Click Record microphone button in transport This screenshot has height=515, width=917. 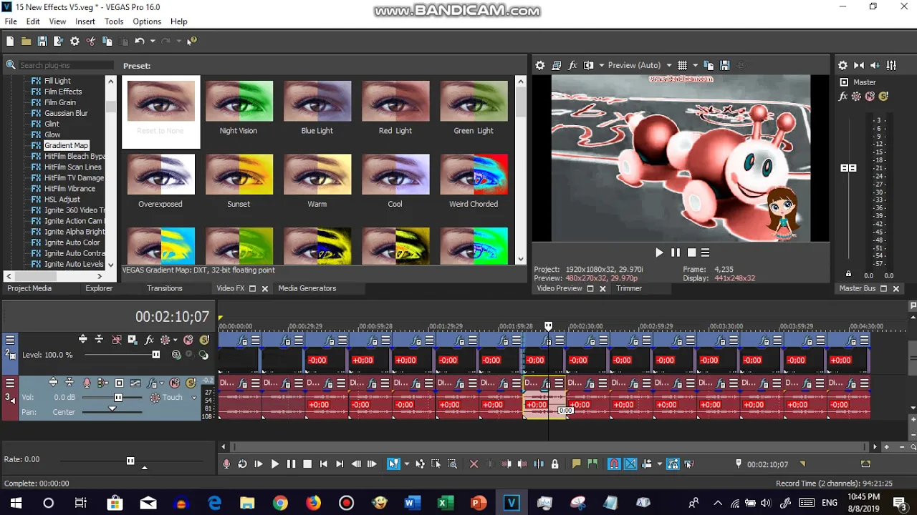tap(226, 464)
